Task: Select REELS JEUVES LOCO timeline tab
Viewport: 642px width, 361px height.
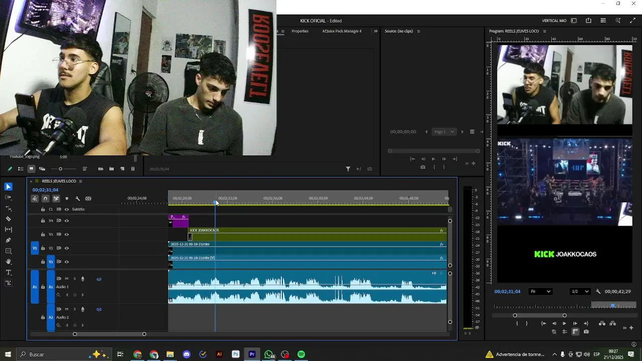Action: (59, 181)
